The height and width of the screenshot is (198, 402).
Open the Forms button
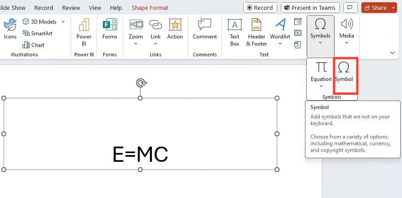click(110, 29)
